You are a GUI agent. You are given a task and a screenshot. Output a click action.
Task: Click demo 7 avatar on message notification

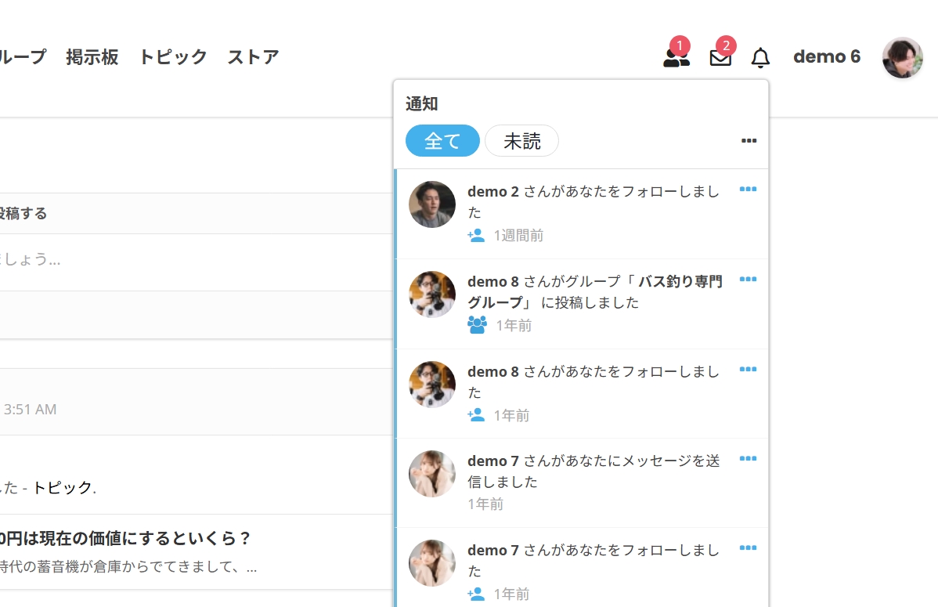tap(432, 474)
